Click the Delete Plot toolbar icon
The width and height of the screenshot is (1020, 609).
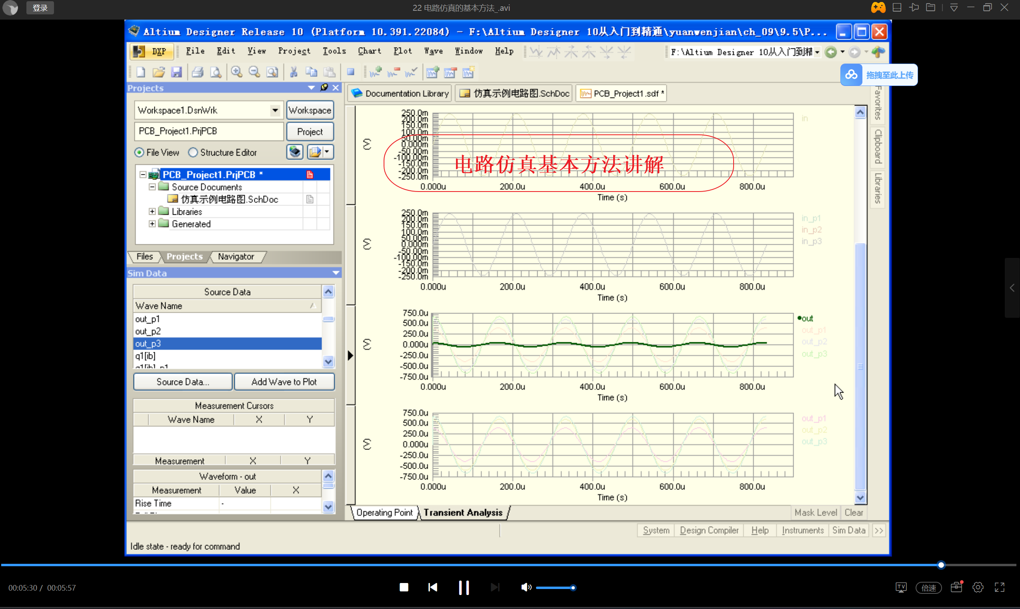pos(450,73)
